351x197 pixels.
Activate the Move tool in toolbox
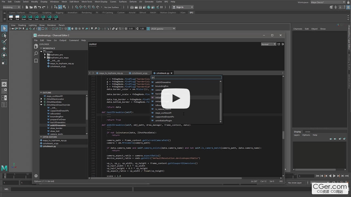tap(4, 49)
